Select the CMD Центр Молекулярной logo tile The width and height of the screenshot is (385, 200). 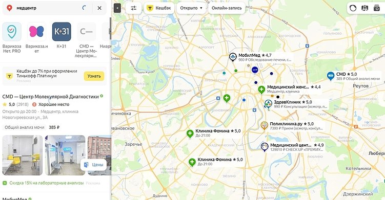pos(86,32)
